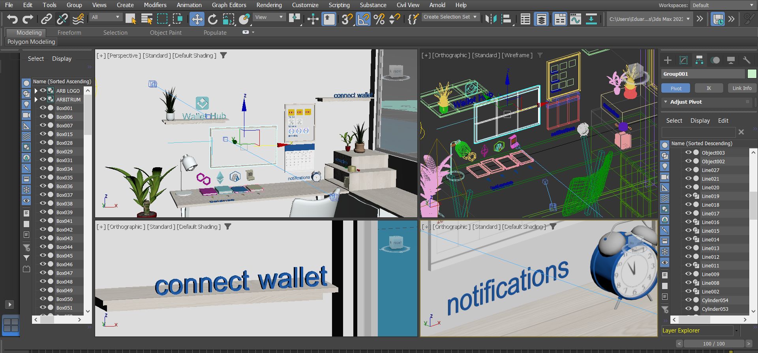The width and height of the screenshot is (758, 353).
Task: Activate the Select and Move tool
Action: coord(197,19)
